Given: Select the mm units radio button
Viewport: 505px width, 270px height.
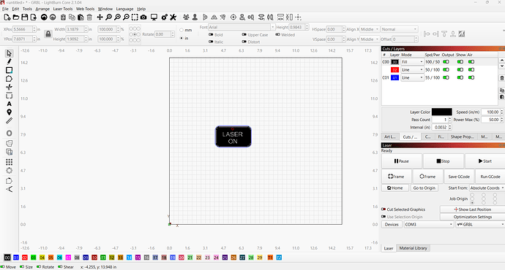Looking at the screenshot, I should coord(182,30).
